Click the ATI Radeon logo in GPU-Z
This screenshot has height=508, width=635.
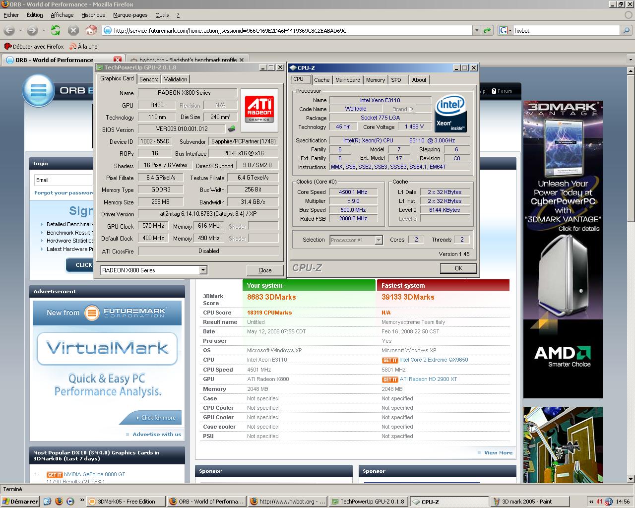(x=259, y=110)
